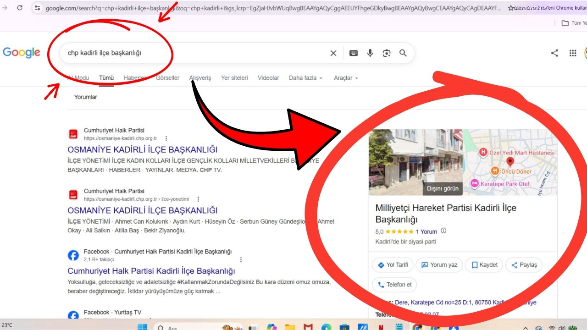Screen dimensions: 587x330
Task: Switch to the Tümü tab
Action: pos(106,78)
